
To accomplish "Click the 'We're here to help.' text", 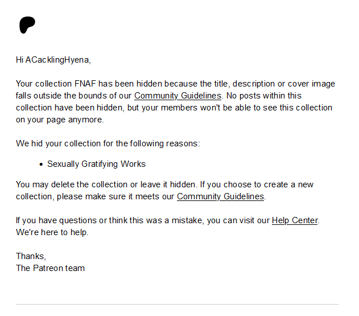I will (x=52, y=232).
